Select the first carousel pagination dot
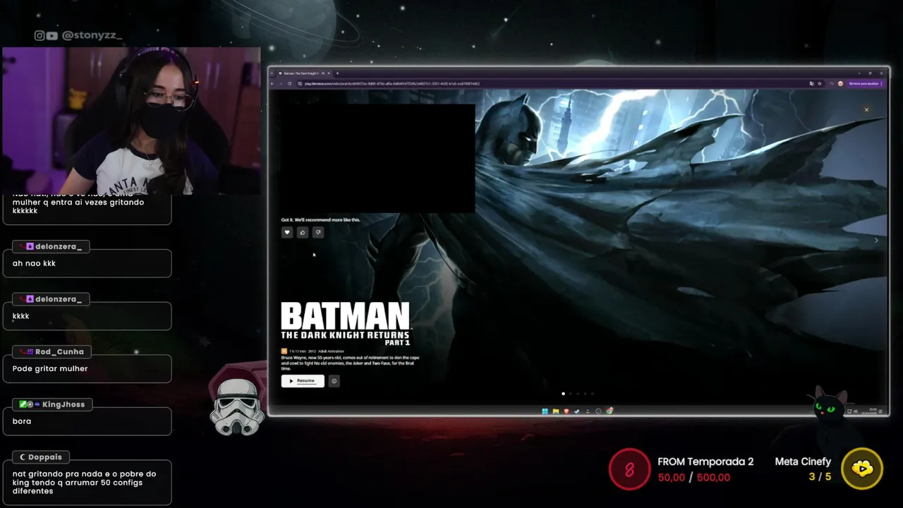The width and height of the screenshot is (903, 508). pos(563,394)
